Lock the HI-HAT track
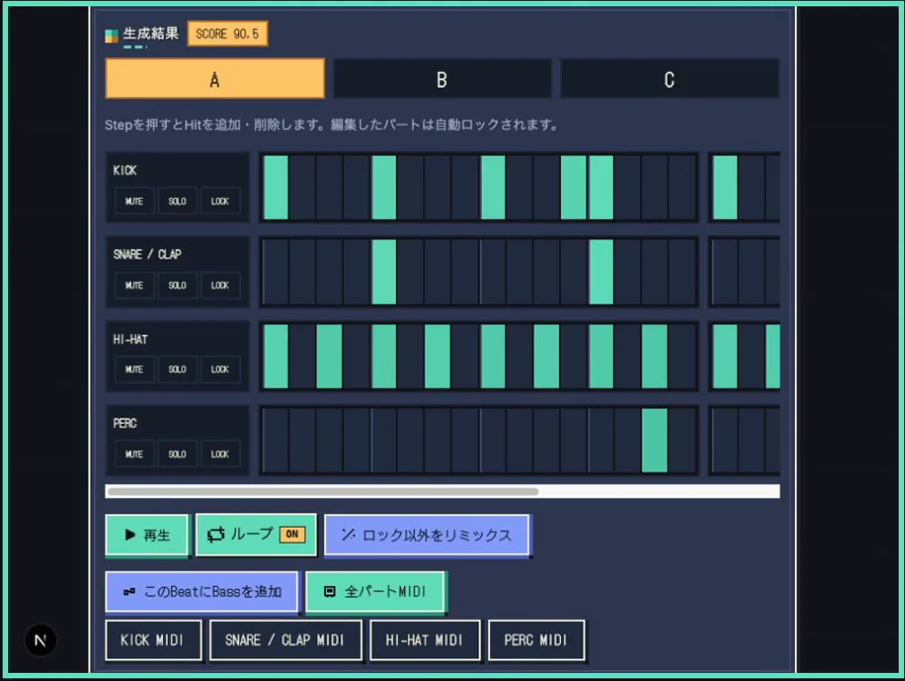 220,369
